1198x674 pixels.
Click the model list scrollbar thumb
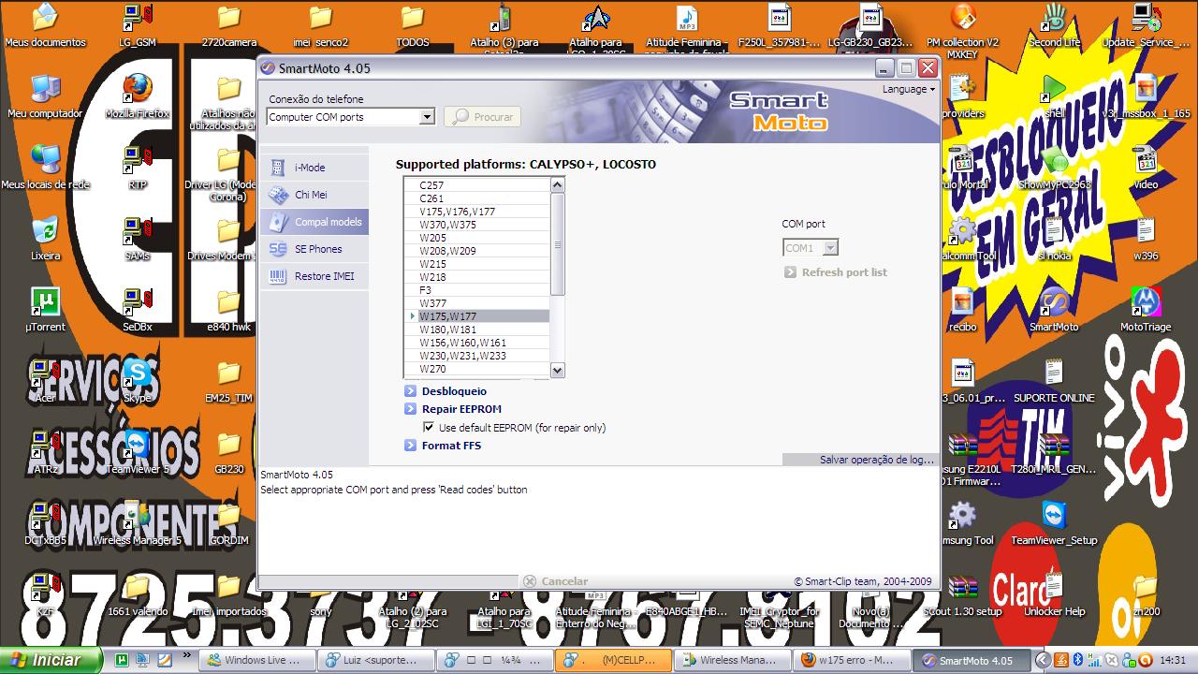[x=558, y=244]
